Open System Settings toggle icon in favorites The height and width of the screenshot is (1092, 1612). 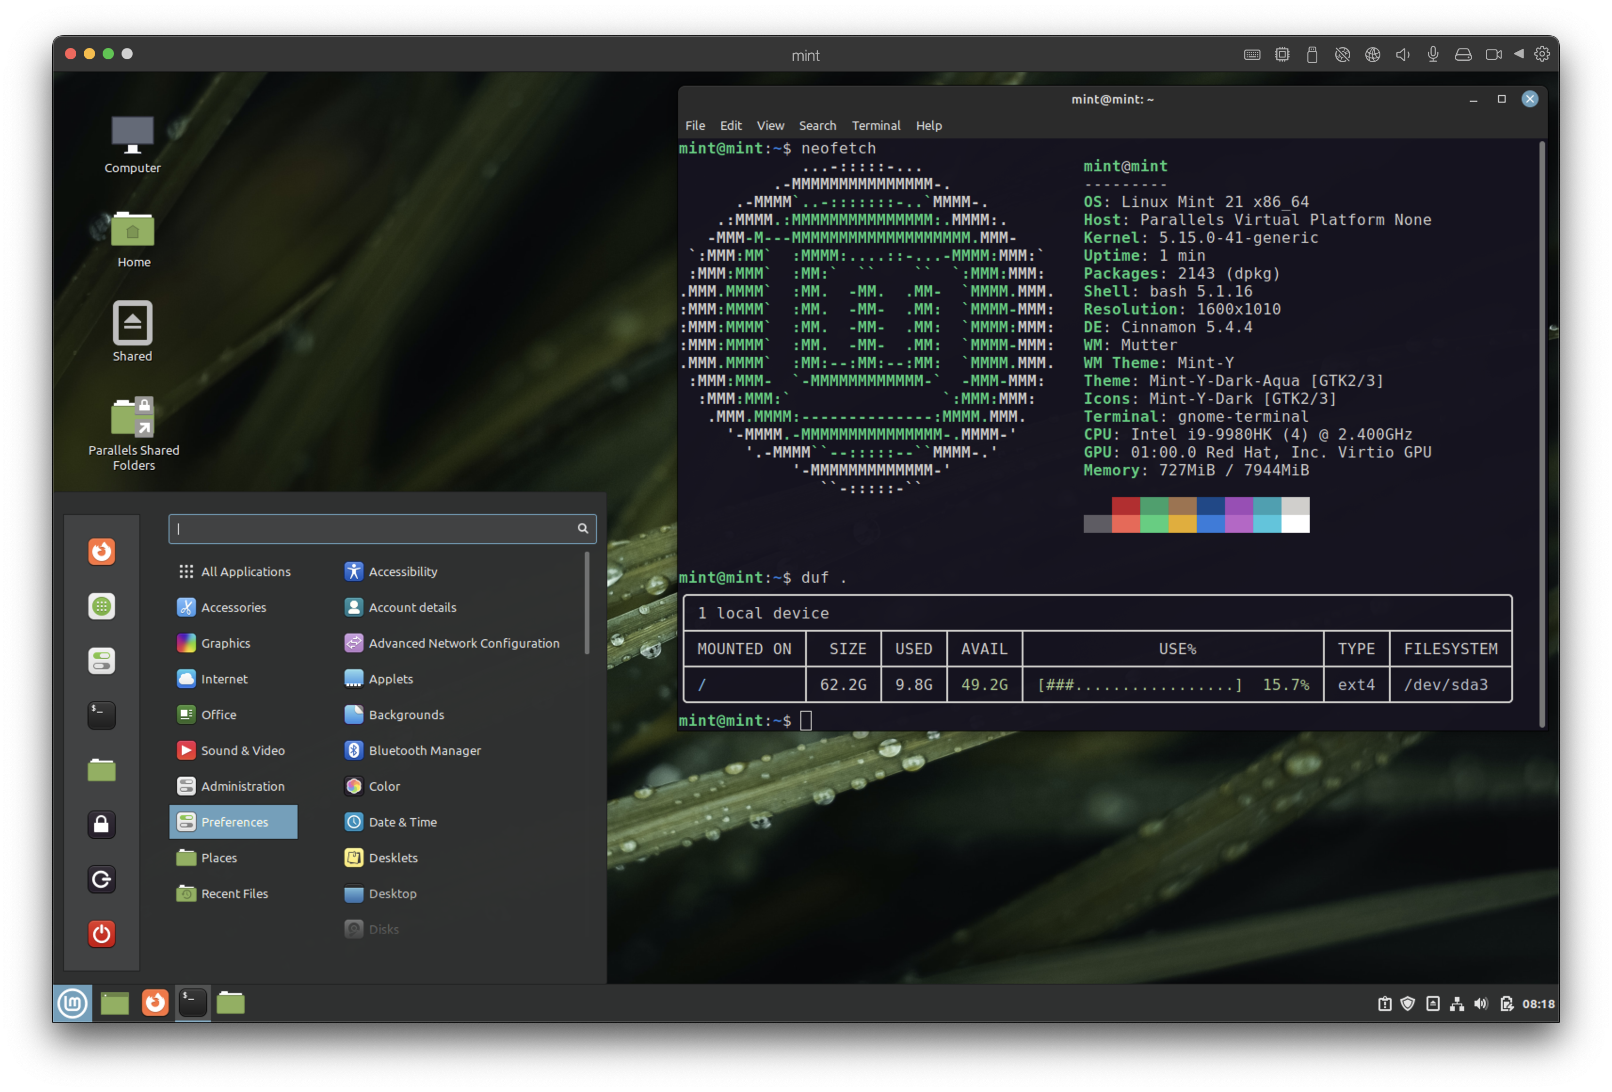tap(101, 661)
